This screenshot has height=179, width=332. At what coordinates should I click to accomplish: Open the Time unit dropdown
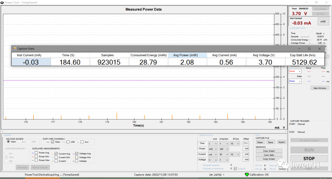[213, 144]
